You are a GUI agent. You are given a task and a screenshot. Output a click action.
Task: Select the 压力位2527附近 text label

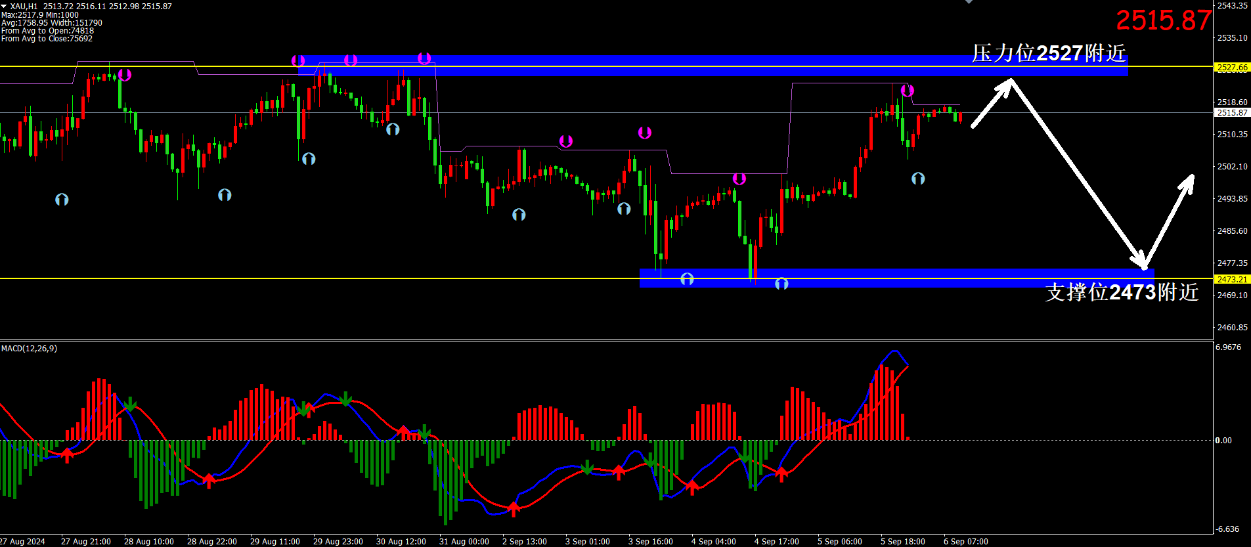click(x=1049, y=53)
